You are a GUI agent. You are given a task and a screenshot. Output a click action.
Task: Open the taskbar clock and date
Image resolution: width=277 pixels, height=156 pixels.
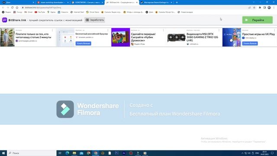coord(264,153)
